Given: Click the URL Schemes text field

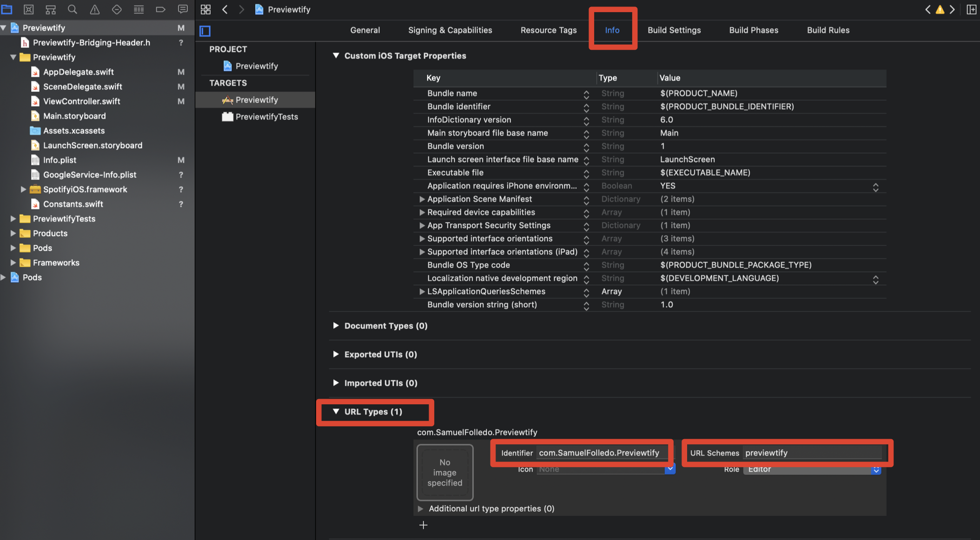Looking at the screenshot, I should point(812,453).
